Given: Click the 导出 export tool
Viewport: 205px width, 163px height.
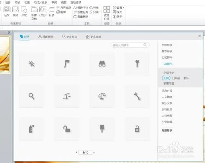Looking at the screenshot, I should (94, 8).
